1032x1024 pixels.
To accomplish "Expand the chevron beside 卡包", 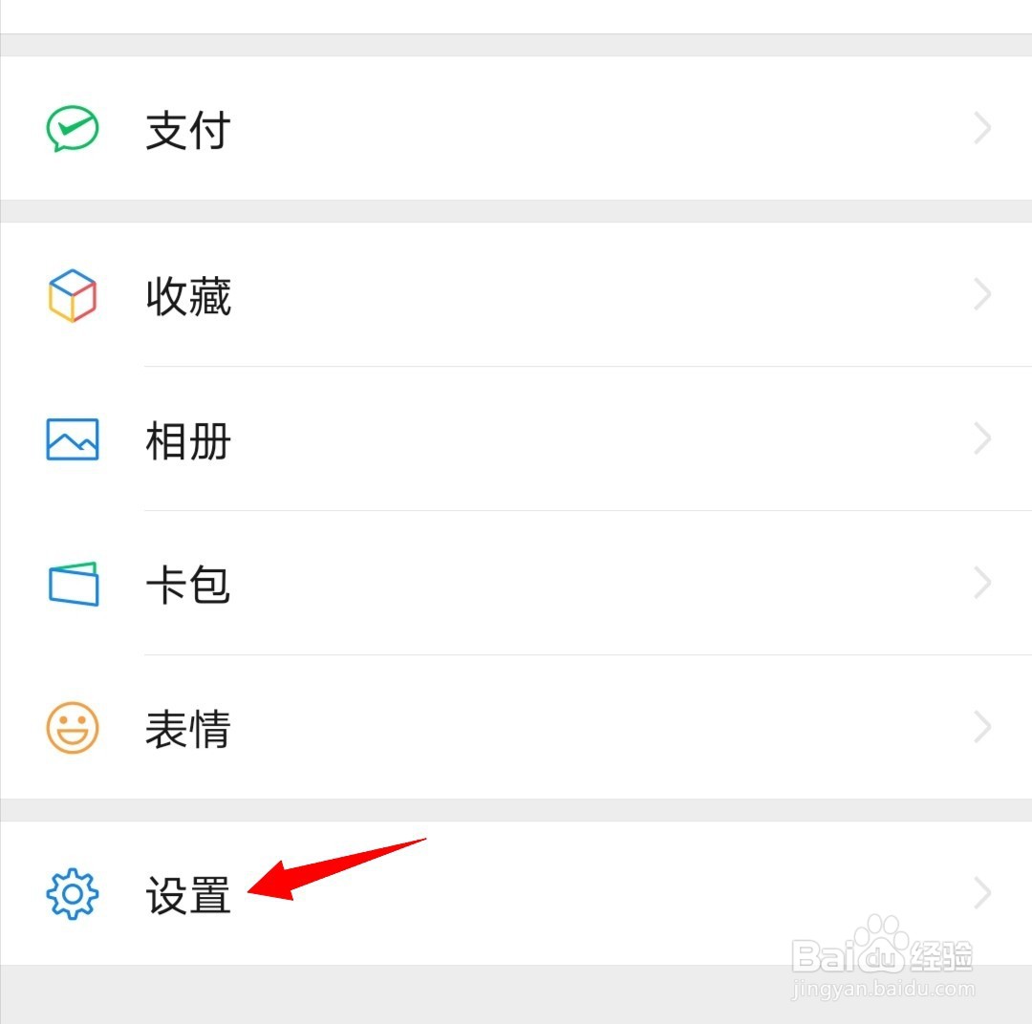I will click(982, 583).
